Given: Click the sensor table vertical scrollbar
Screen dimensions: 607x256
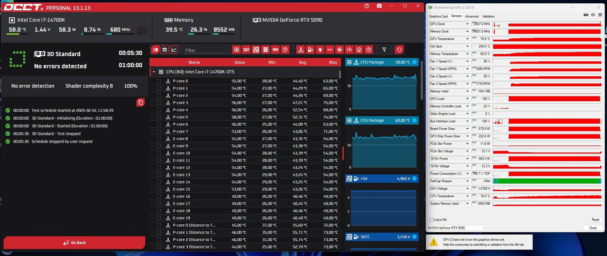Looking at the screenshot, I should (x=340, y=74).
